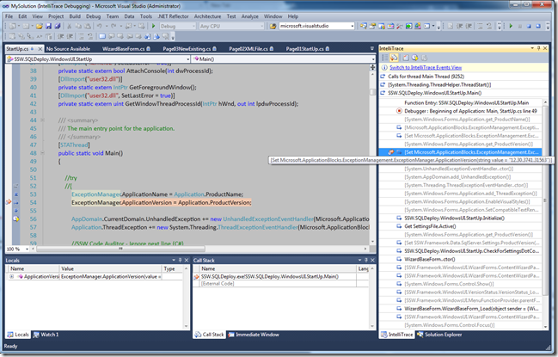Click the Find in Files toolbar icon

273,26
